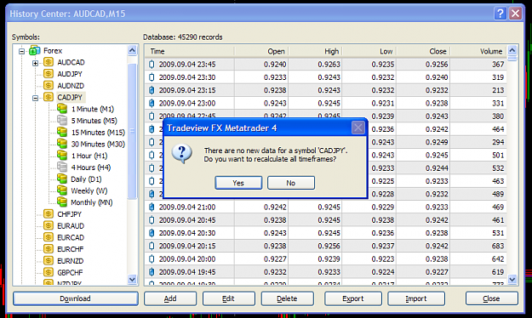Select 15 Minutes (M15) timeframe label
Screen dimensions: 532x318
tap(98, 133)
